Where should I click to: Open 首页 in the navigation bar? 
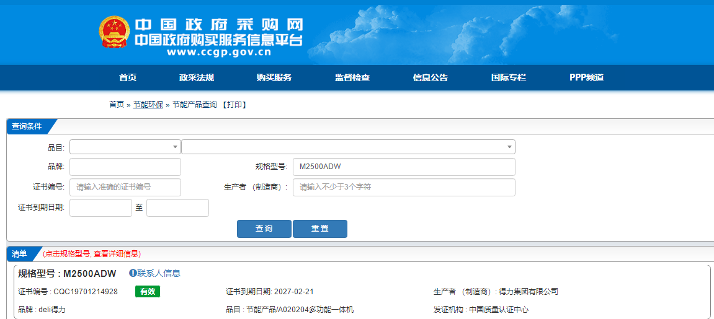(x=128, y=78)
